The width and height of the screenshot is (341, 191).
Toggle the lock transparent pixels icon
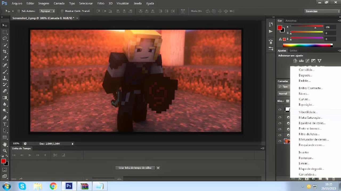point(288,101)
